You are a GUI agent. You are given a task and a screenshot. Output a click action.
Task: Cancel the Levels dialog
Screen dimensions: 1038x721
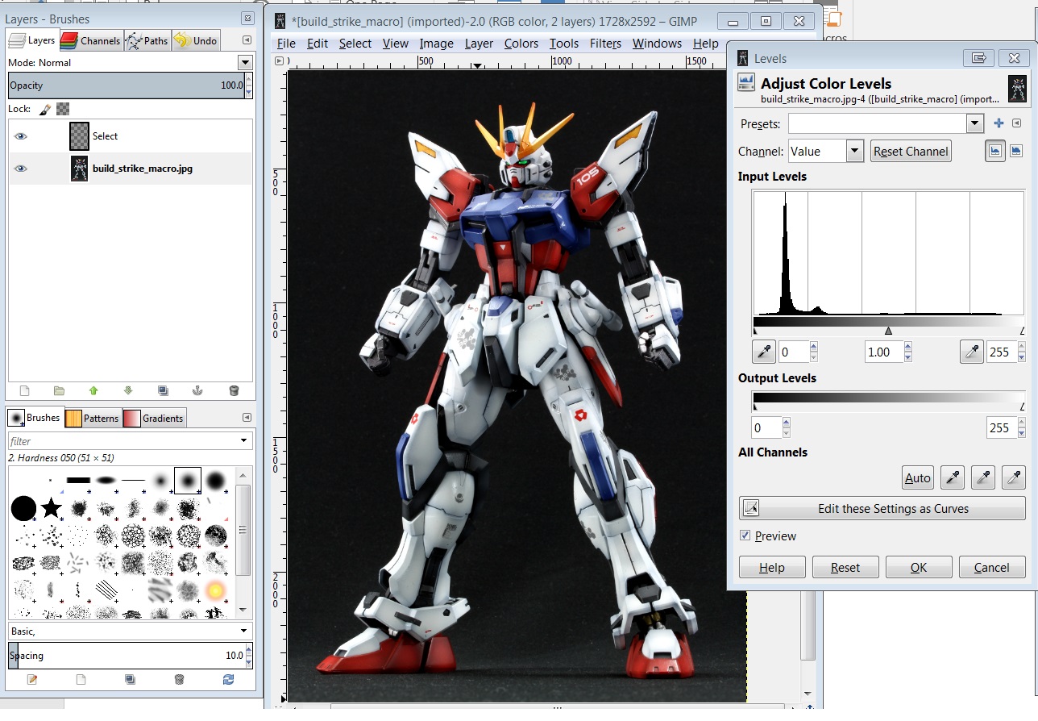(x=992, y=567)
